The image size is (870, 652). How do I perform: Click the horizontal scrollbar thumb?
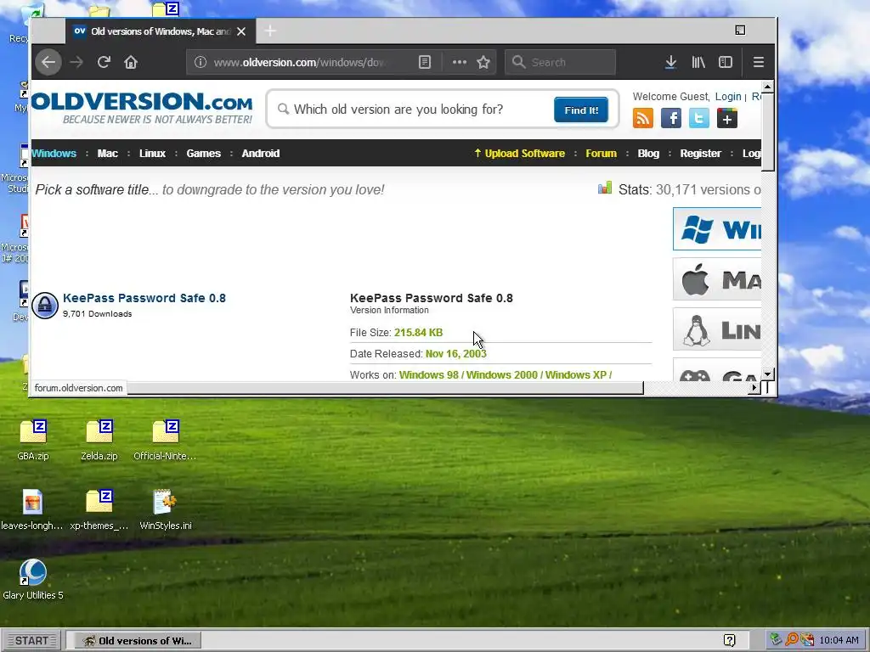[x=386, y=388]
